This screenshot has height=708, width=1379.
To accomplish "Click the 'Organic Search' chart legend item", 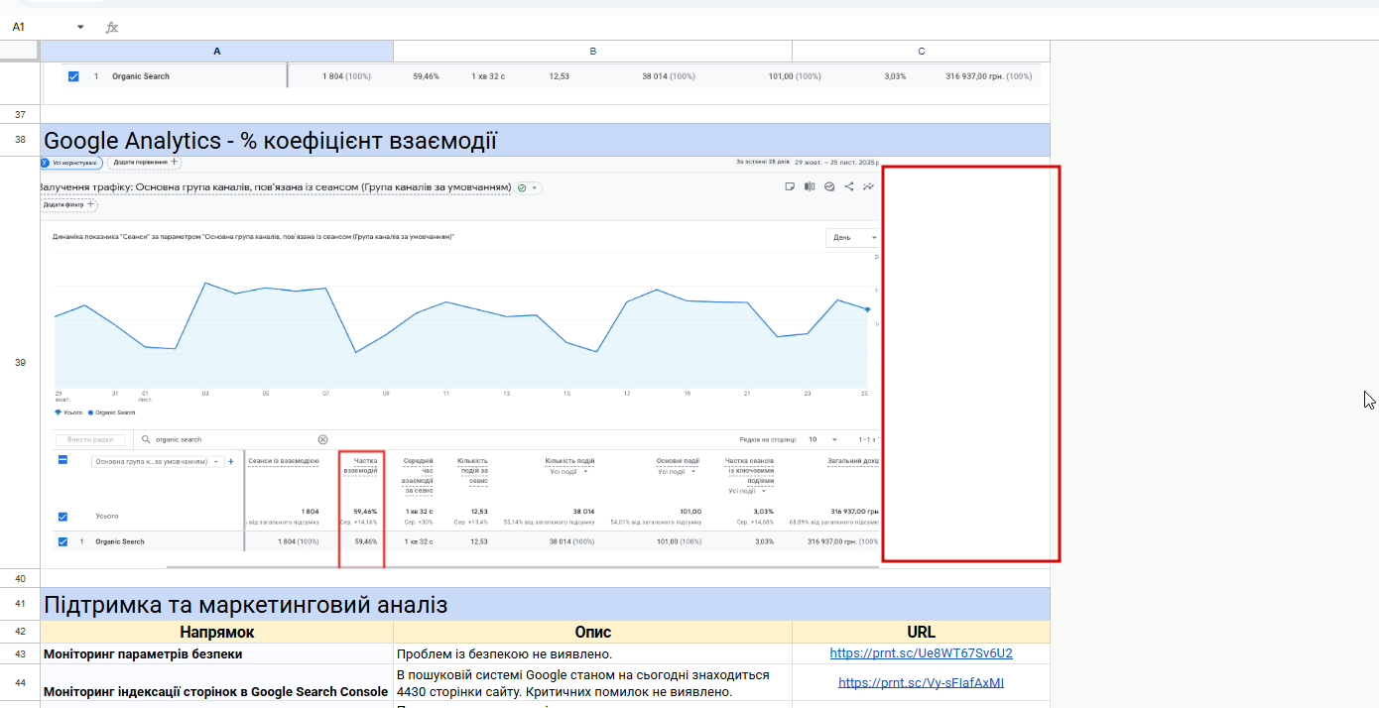I will tap(111, 413).
